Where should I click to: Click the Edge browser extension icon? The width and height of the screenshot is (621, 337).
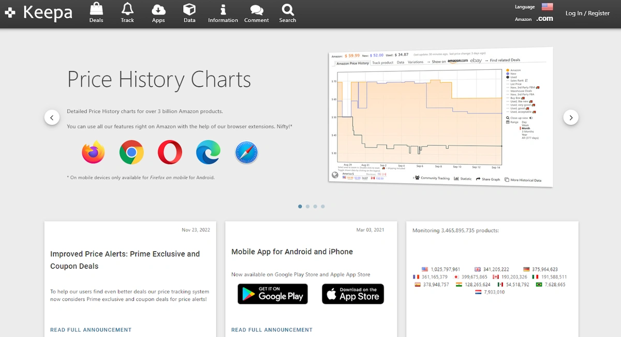point(208,152)
